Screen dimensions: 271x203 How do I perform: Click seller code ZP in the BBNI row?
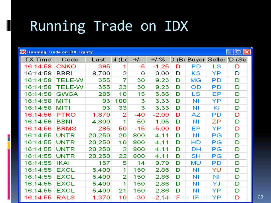216,122
